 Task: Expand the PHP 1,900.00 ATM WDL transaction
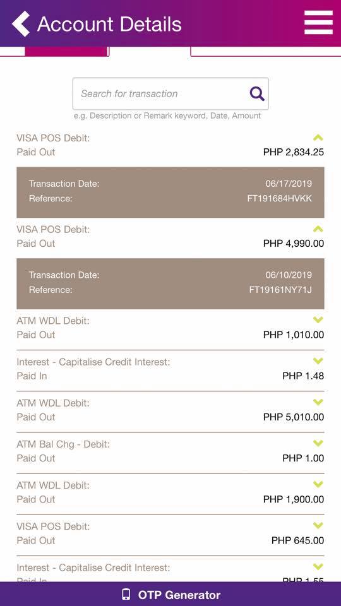click(x=318, y=484)
